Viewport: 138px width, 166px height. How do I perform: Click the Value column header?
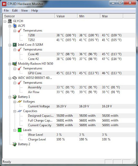tap(66, 16)
